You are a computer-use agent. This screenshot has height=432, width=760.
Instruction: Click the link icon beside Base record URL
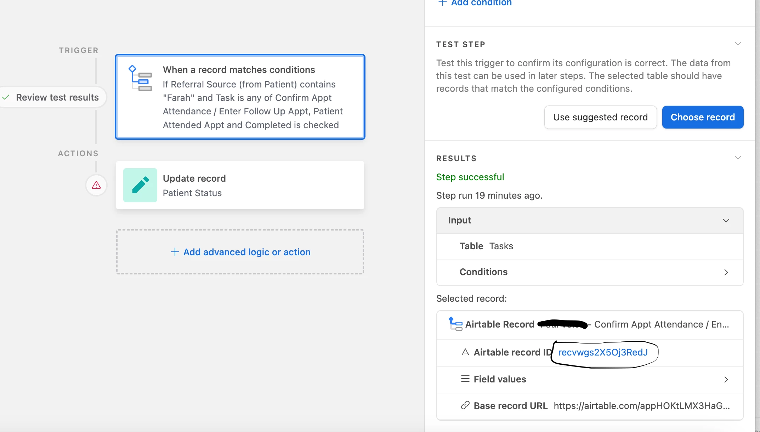pos(465,405)
